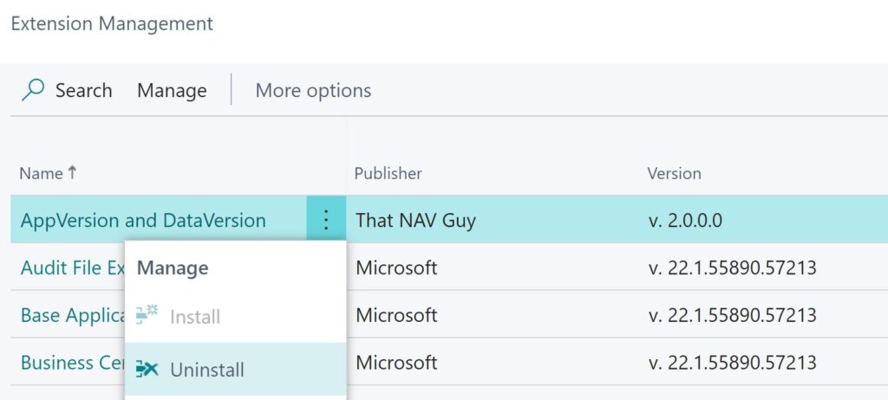Click the Extension Management page title
Screen dimensions: 888x400
[x=112, y=23]
